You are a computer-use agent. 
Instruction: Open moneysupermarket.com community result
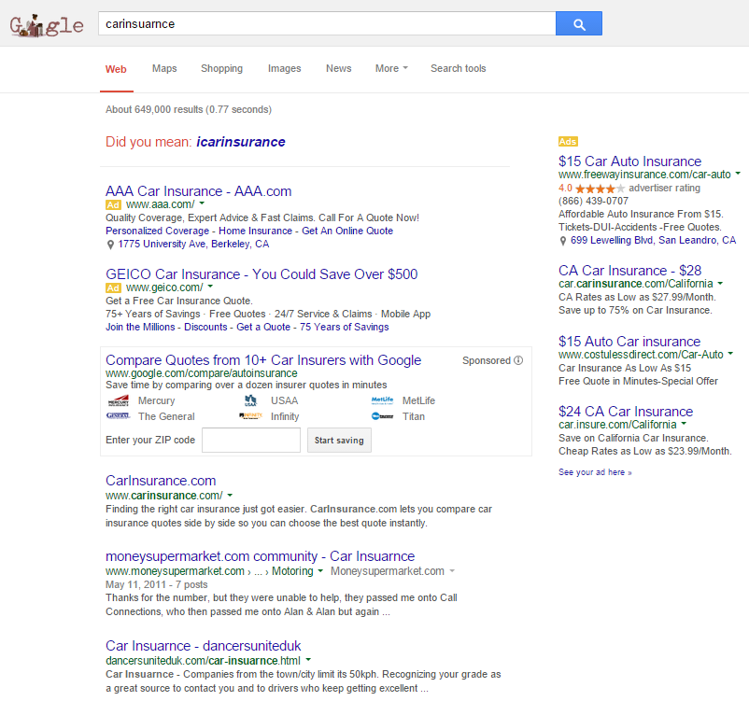click(260, 556)
